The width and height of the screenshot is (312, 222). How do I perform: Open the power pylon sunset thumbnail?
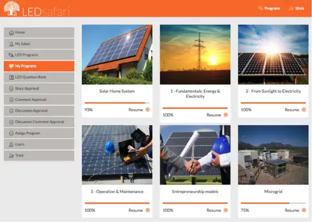[195, 55]
